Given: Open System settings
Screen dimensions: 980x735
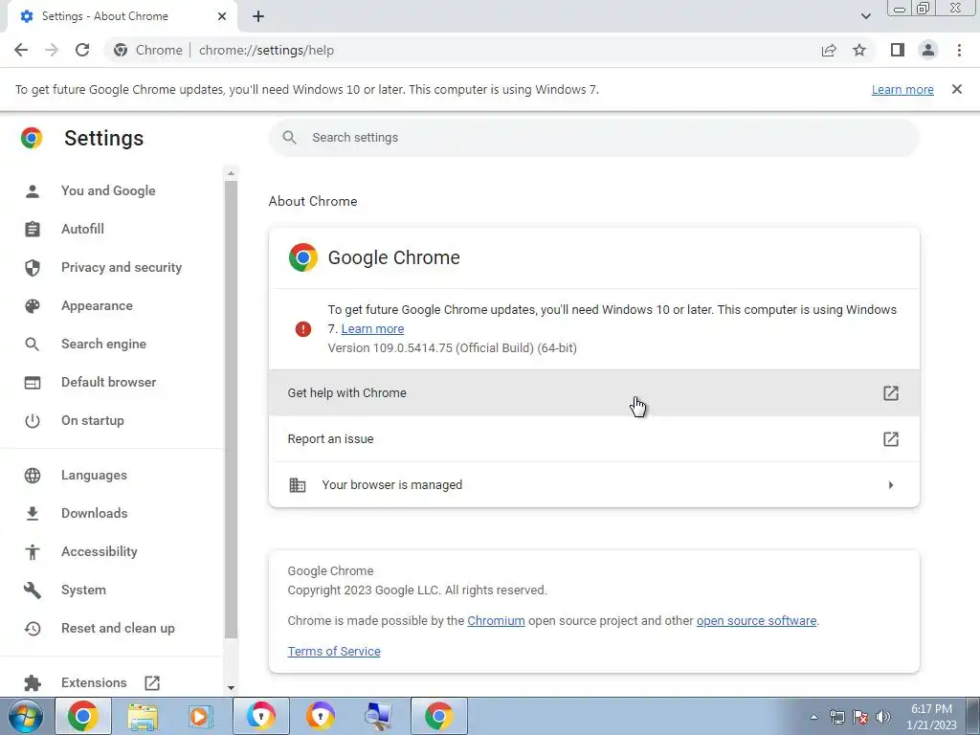Looking at the screenshot, I should point(84,590).
